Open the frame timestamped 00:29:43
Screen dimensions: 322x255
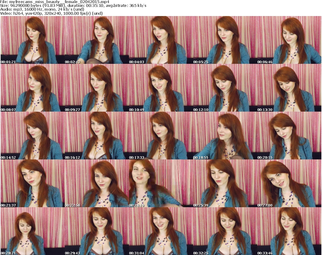pos(97,231)
